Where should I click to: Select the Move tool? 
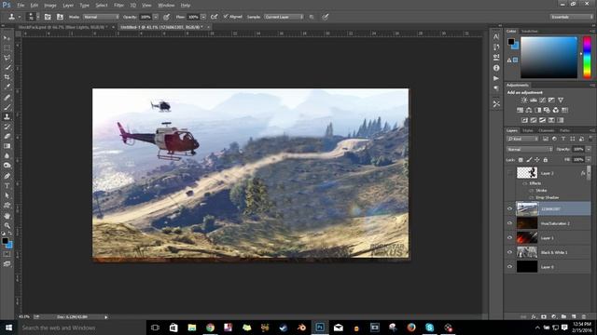7,38
